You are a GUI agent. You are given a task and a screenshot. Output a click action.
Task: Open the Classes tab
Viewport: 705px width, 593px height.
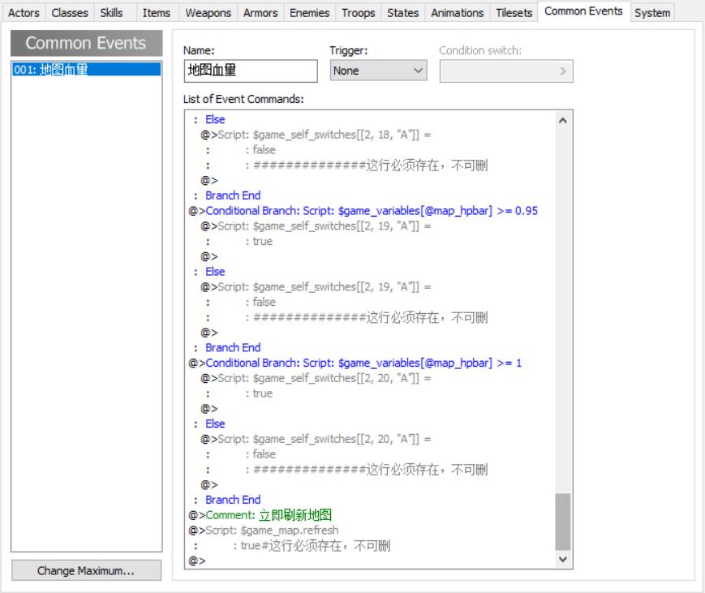[70, 13]
